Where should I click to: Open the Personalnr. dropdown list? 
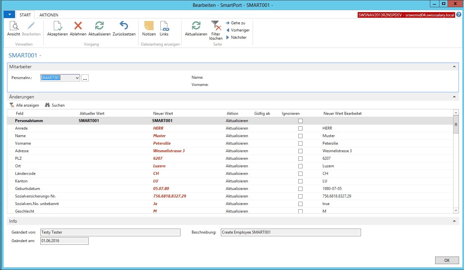(77, 78)
